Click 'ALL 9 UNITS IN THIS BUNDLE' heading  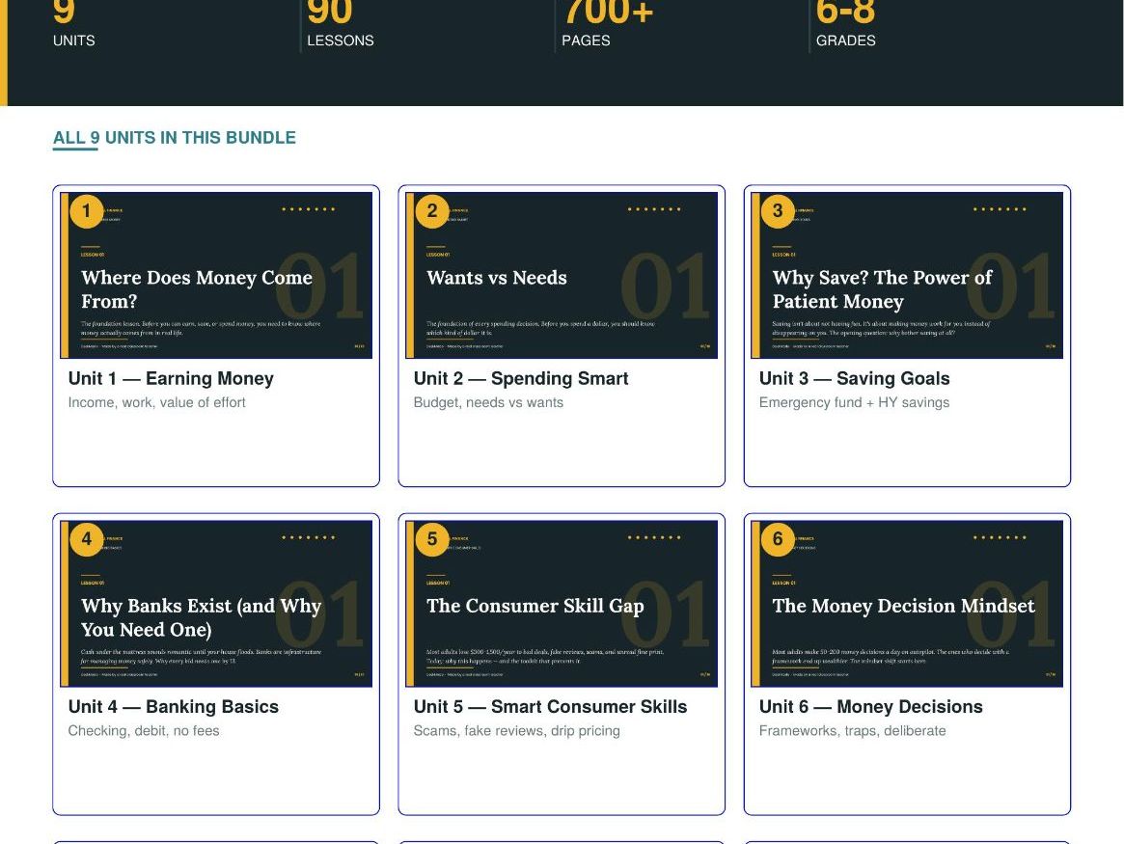tap(175, 138)
